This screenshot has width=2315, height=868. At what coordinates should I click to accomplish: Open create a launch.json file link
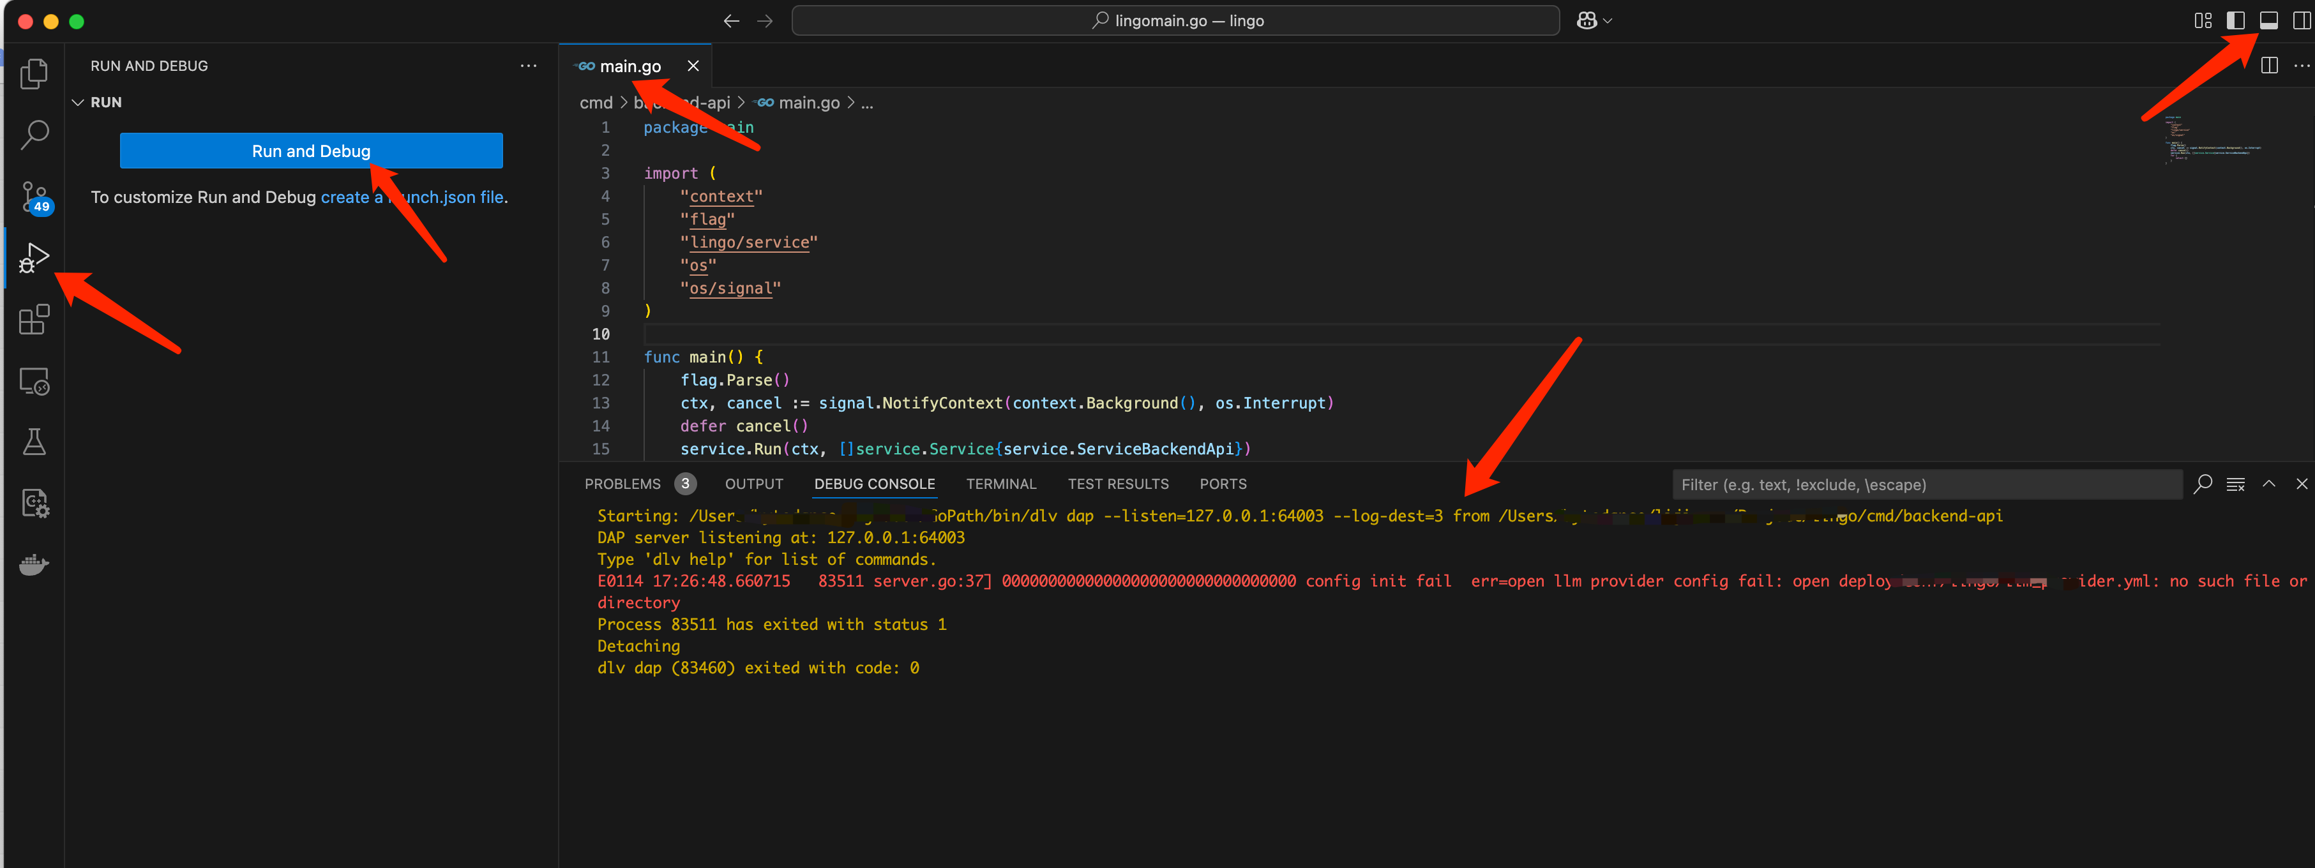click(412, 197)
